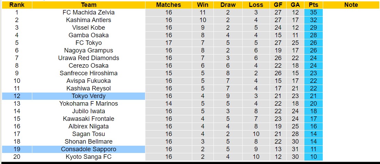Sort by the Team column header
The height and width of the screenshot is (164, 380).
pyautogui.click(x=88, y=5)
